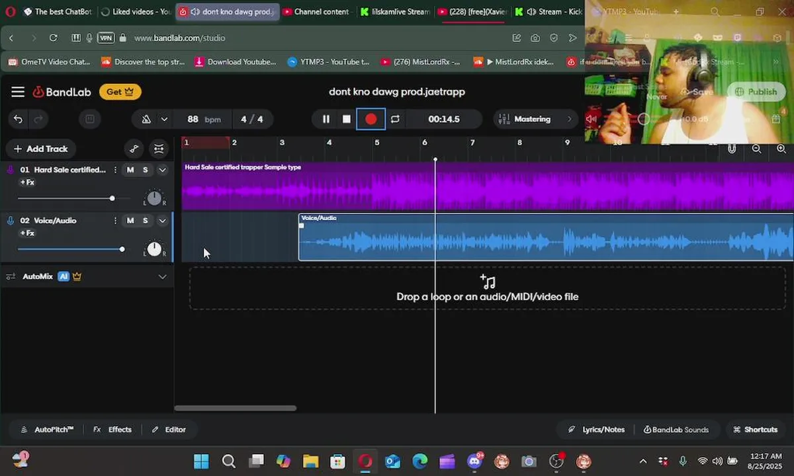The height and width of the screenshot is (476, 794).
Task: Solo the Voice/Audio track
Action: pyautogui.click(x=146, y=221)
